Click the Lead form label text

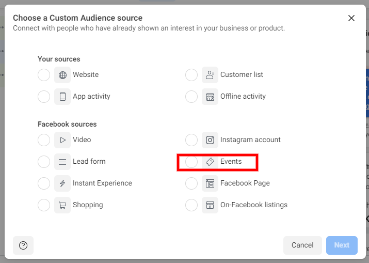click(x=89, y=161)
